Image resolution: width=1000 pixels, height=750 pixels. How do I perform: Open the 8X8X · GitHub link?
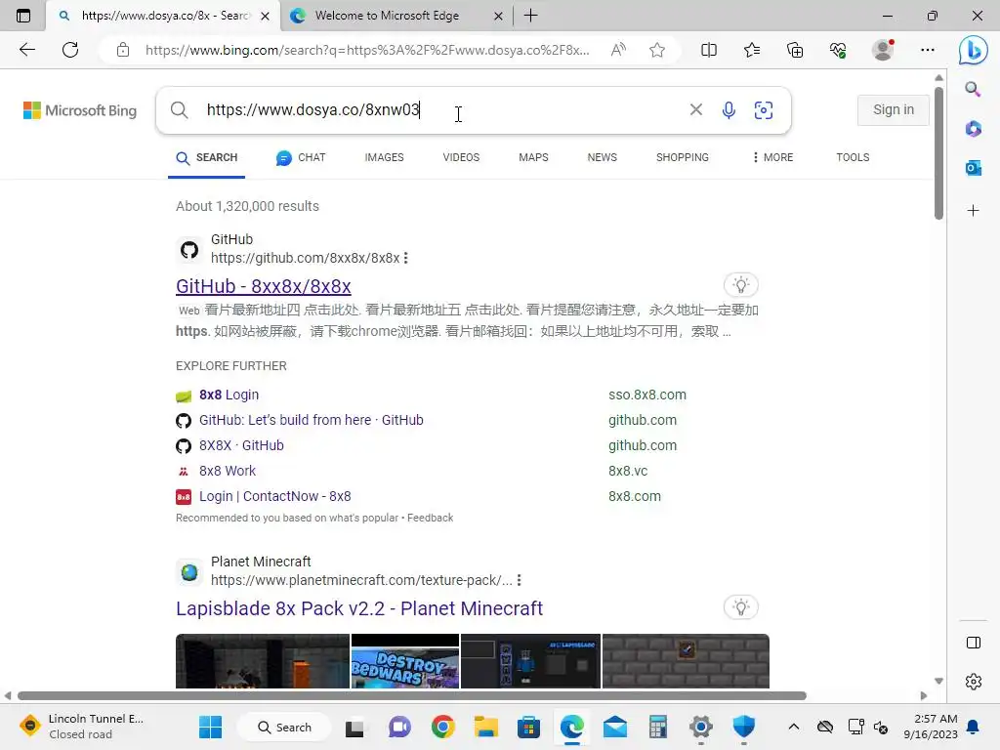[x=241, y=445]
